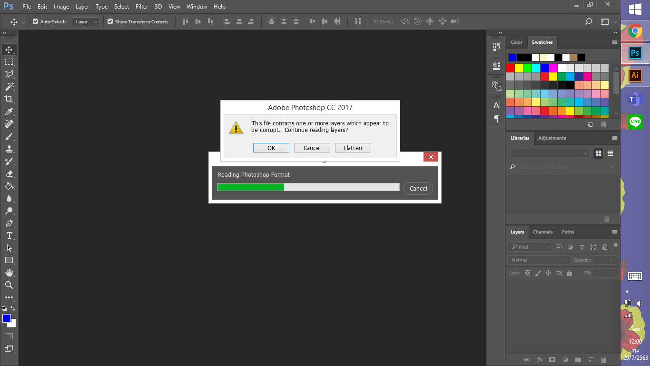650x366 pixels.
Task: Open the library selection dropdown
Action: pyautogui.click(x=550, y=153)
